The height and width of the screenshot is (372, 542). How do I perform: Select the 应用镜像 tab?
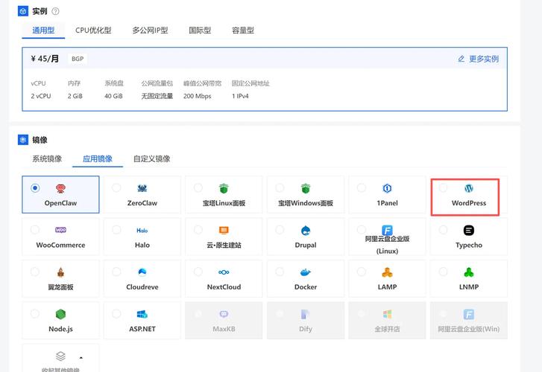98,158
